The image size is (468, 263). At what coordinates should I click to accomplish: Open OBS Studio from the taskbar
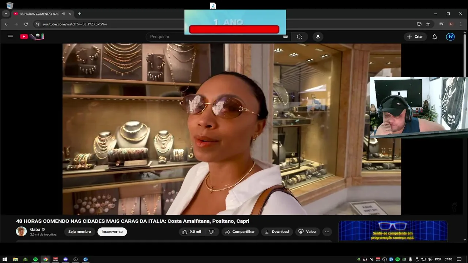tap(76, 259)
